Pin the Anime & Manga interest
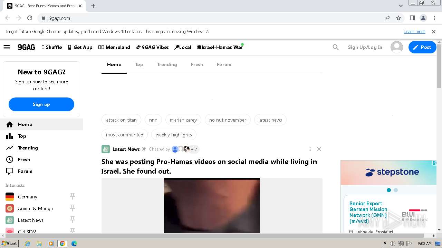 pos(73,208)
